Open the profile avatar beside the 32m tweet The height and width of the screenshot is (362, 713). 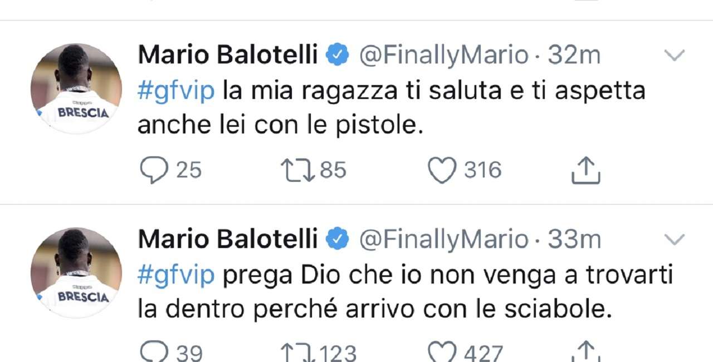tap(76, 88)
